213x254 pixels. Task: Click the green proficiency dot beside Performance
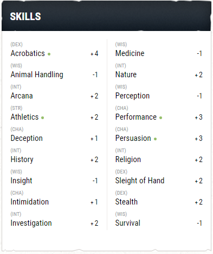pos(160,117)
